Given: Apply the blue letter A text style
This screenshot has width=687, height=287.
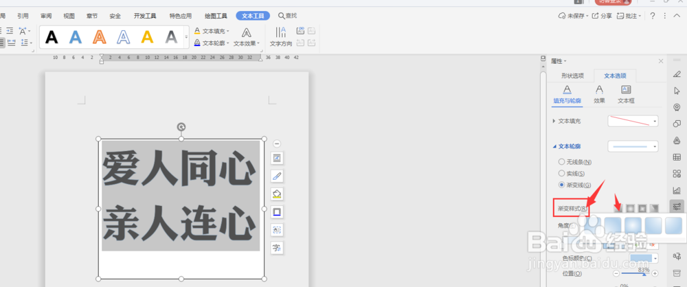Looking at the screenshot, I should tap(76, 37).
